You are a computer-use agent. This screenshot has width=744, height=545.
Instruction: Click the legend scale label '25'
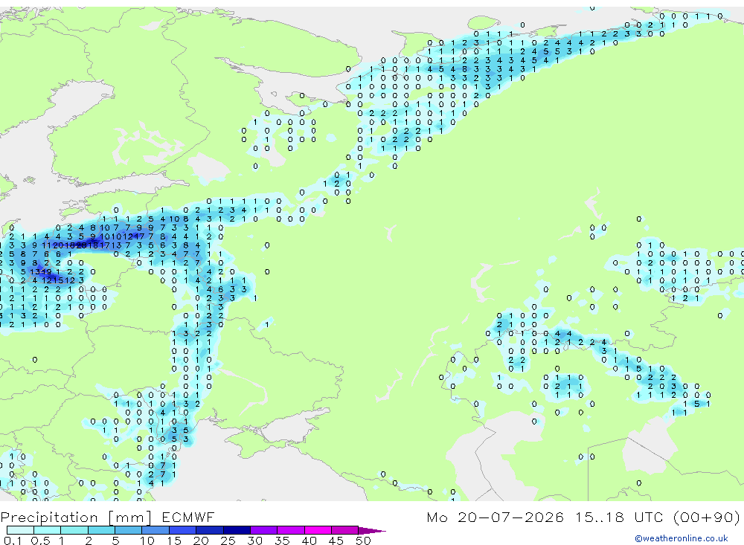[x=228, y=541]
